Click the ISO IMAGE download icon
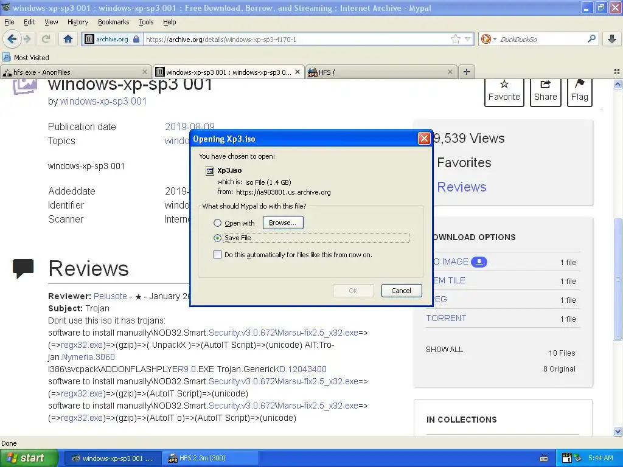Viewport: 623px width, 467px height. 479,261
